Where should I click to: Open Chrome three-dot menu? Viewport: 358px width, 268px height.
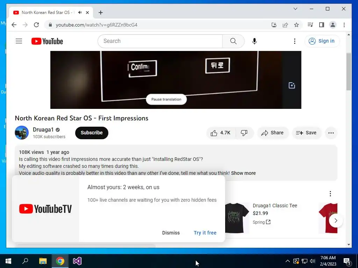(x=344, y=25)
